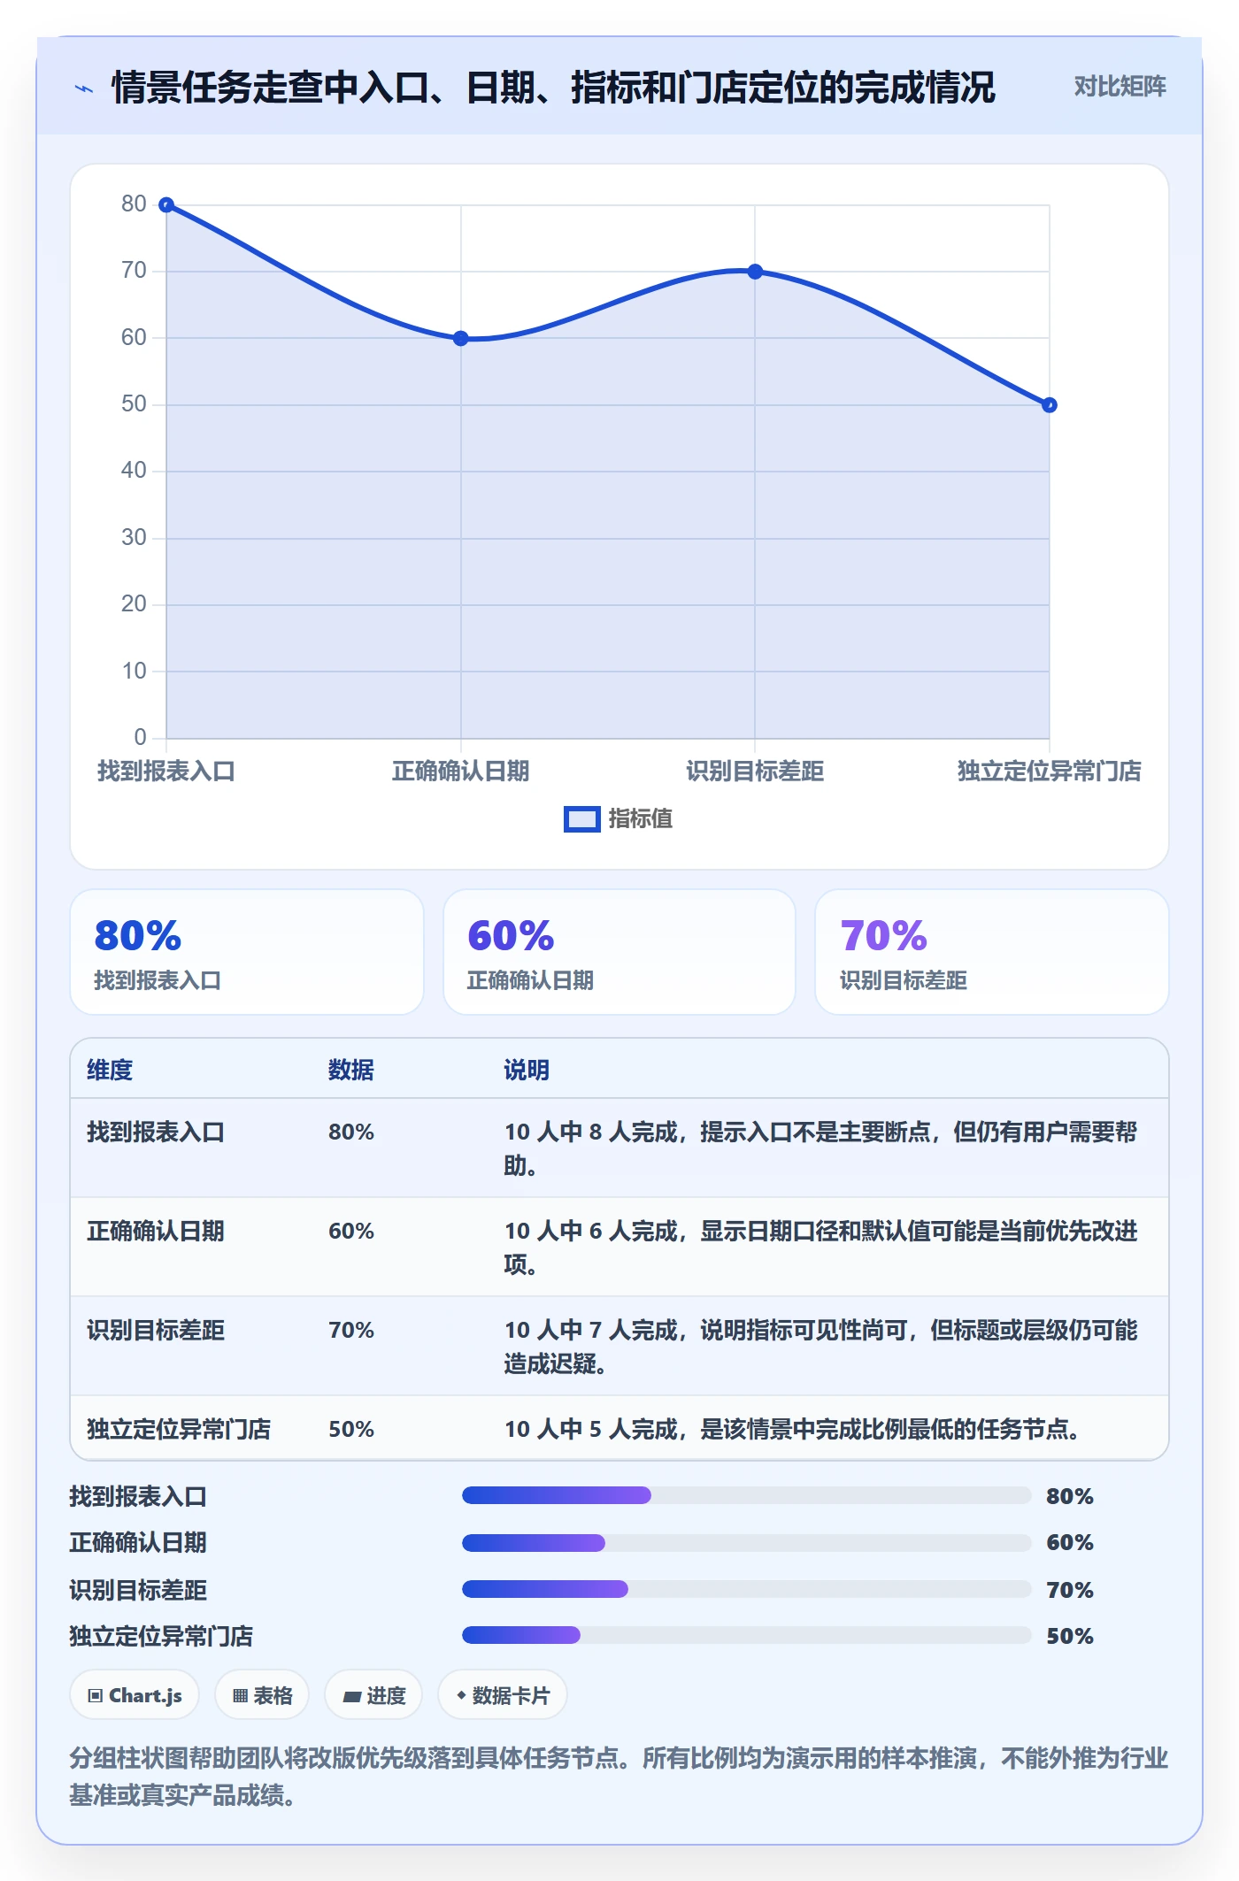1239x1881 pixels.
Task: Click the chart data point for 正确确认日期
Action: [x=461, y=338]
